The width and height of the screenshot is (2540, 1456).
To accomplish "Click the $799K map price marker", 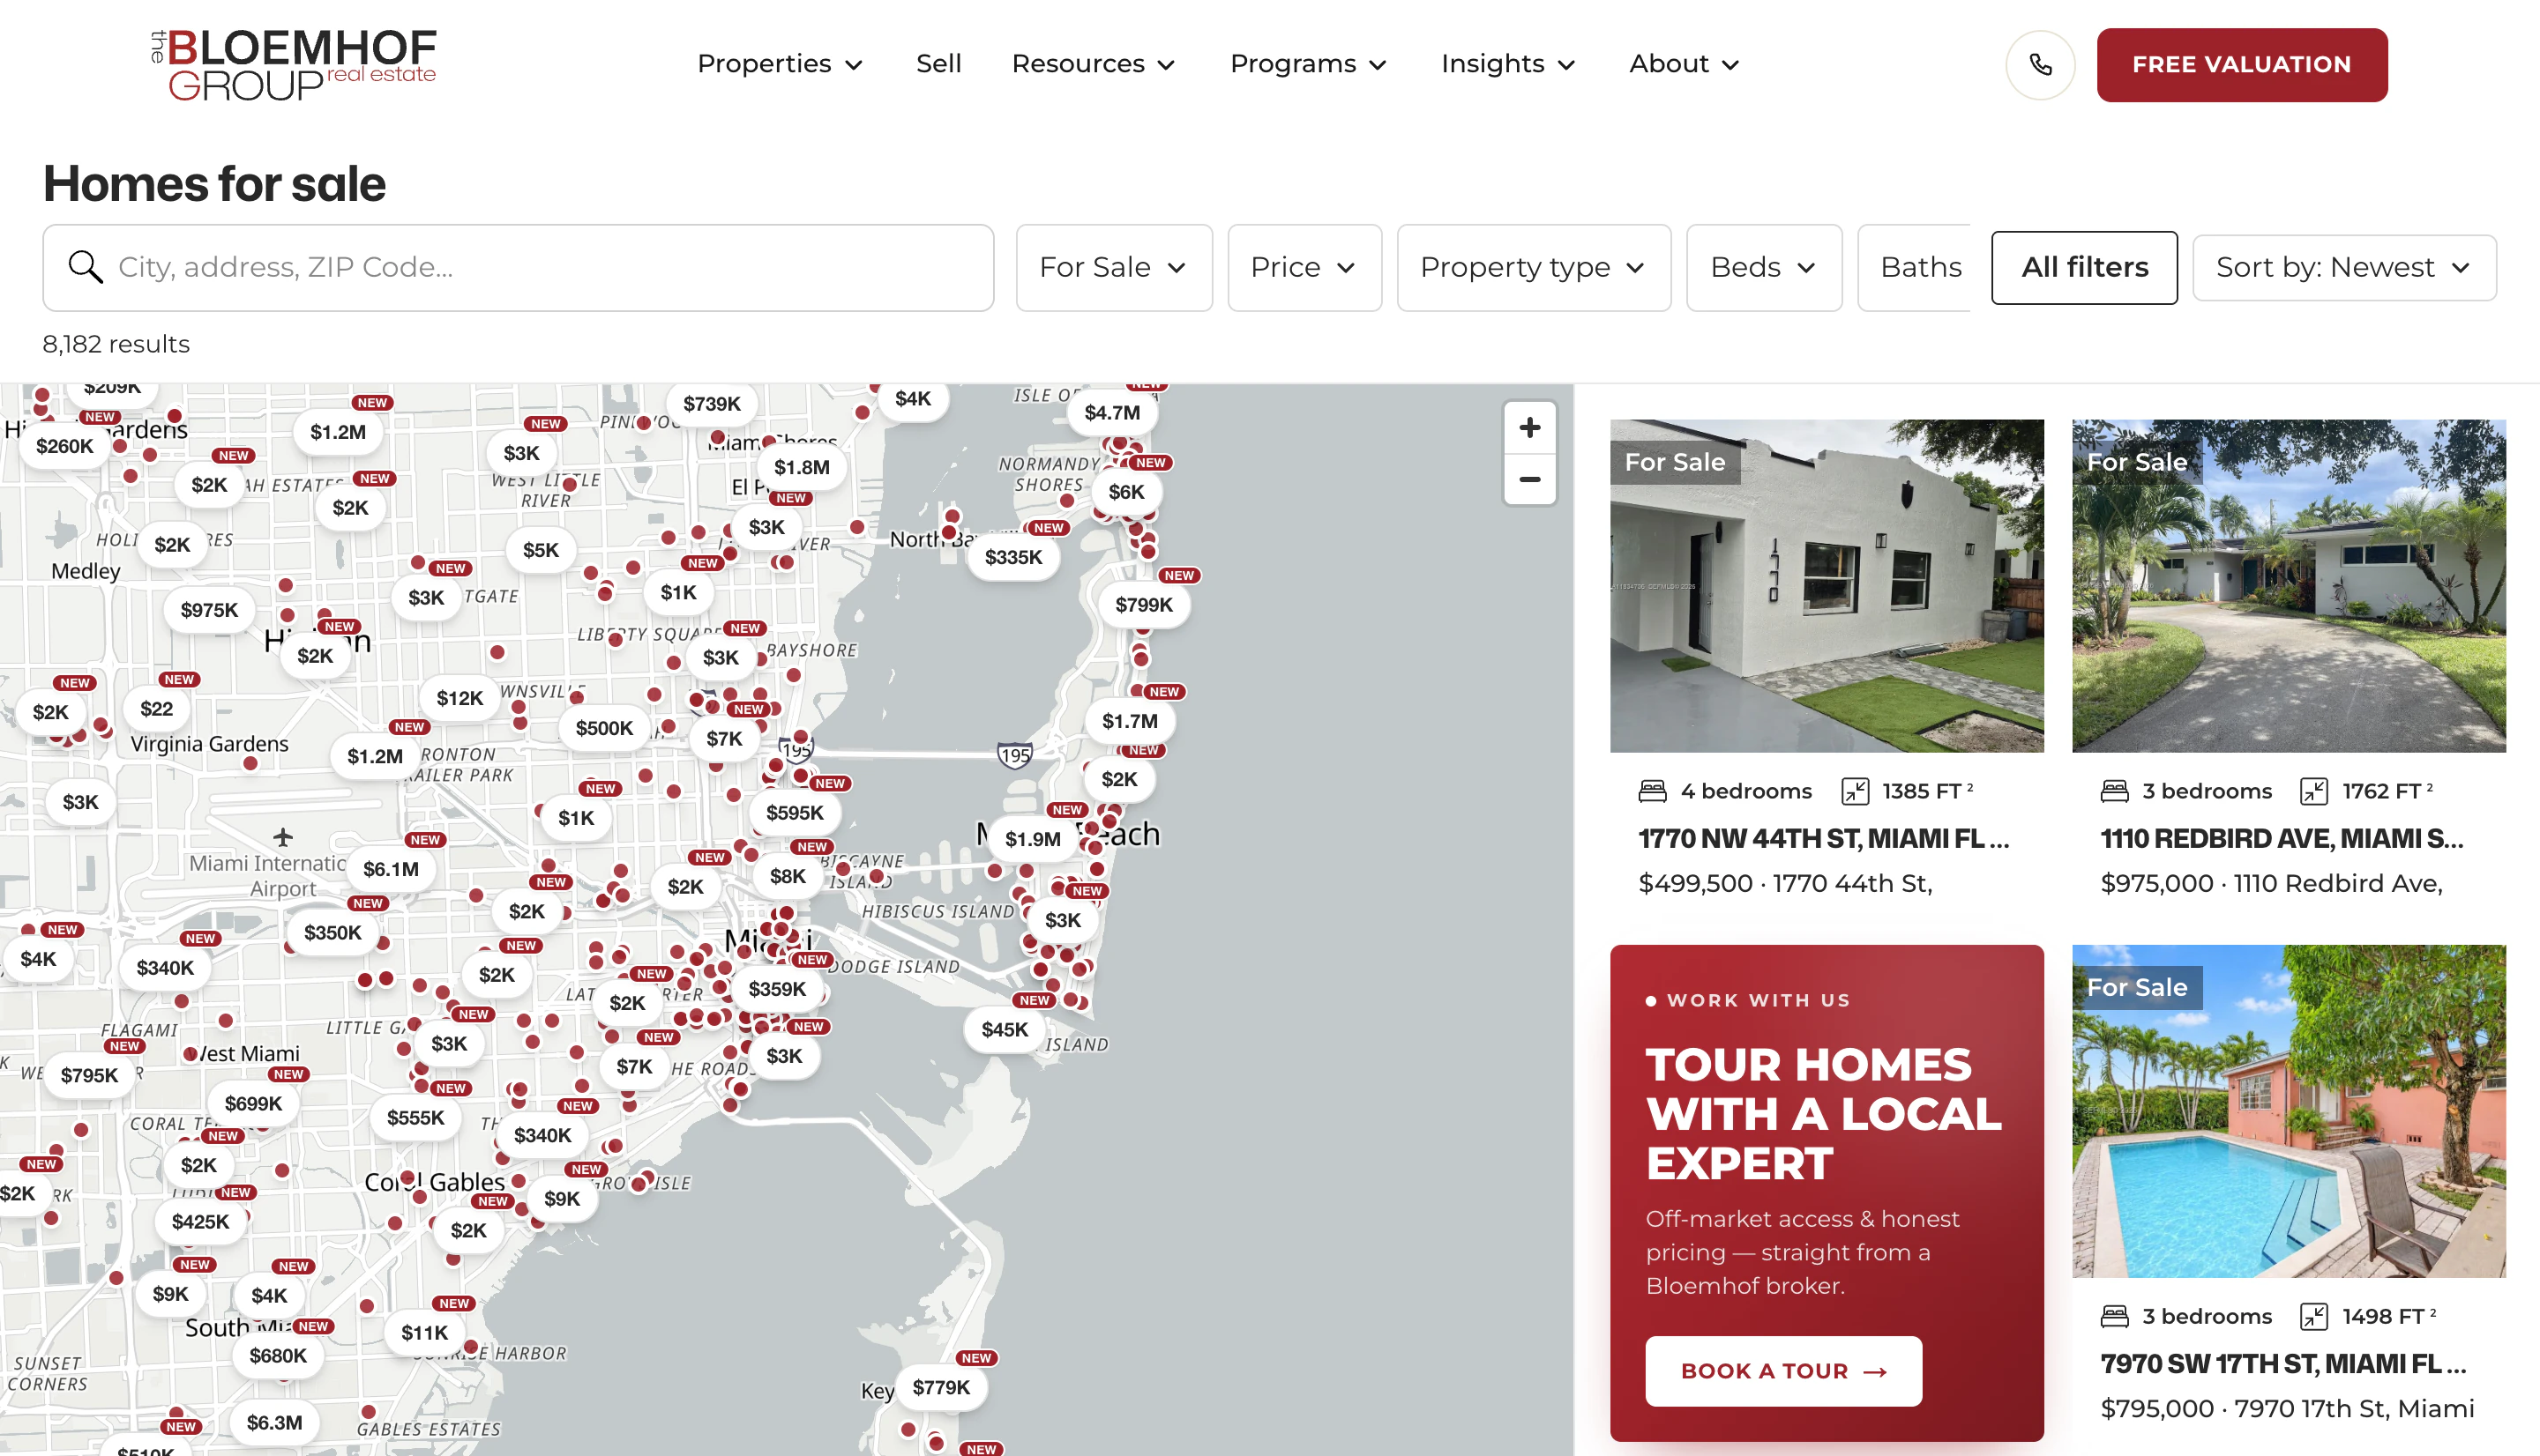I will [x=1144, y=605].
